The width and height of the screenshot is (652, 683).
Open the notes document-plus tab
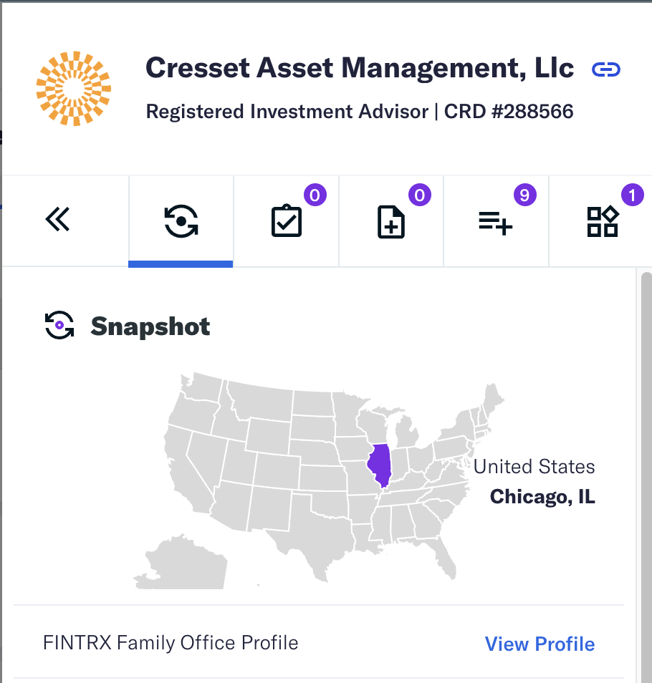point(391,222)
